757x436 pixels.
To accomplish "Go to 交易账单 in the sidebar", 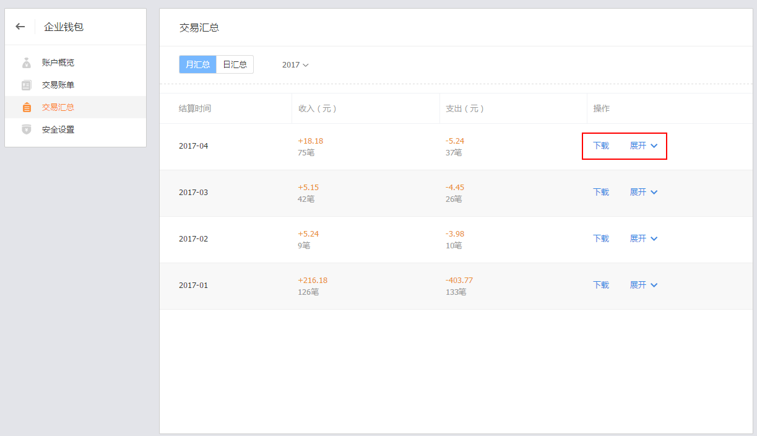I will 58,85.
